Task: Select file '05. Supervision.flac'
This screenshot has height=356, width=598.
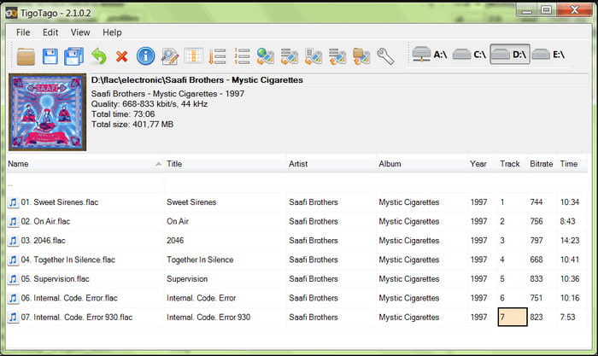Action: pos(55,279)
